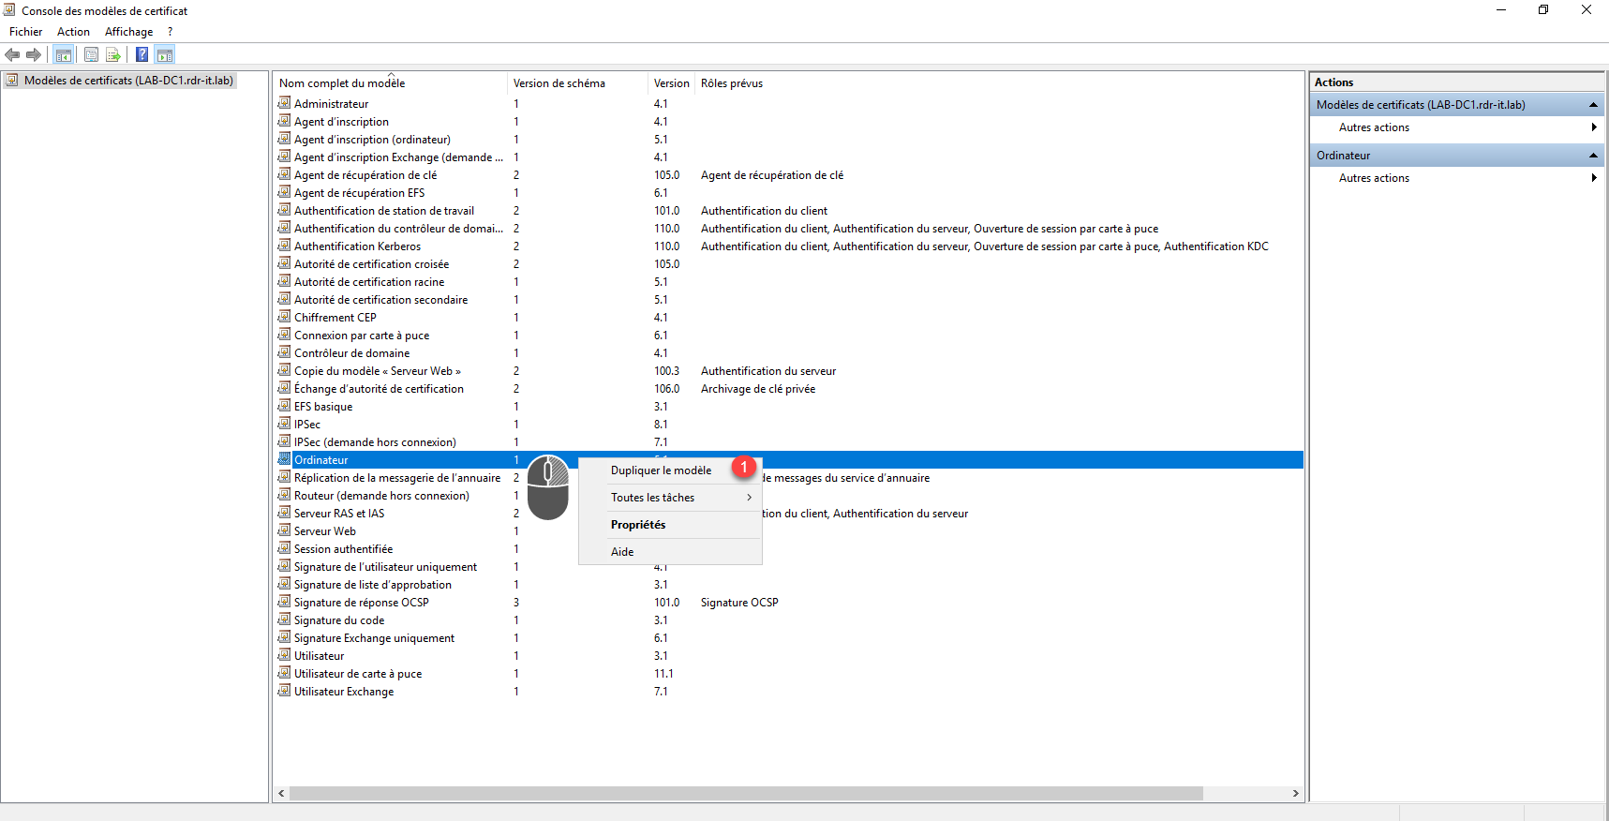This screenshot has height=821, width=1609.
Task: Click the Export list toolbar icon
Action: tap(113, 55)
